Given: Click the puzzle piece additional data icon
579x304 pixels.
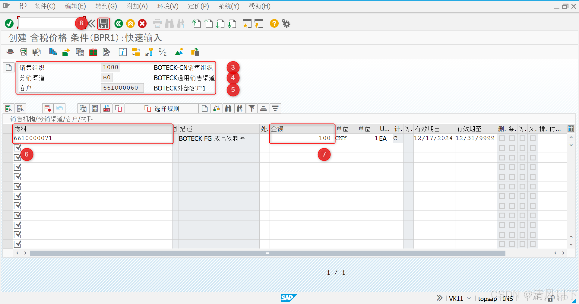Looking at the screenshot, I should [36, 52].
